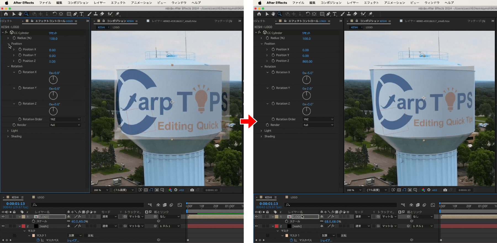
Task: Select the Zoom magnifier tool in left screenshot
Action: pyautogui.click(x=26, y=14)
